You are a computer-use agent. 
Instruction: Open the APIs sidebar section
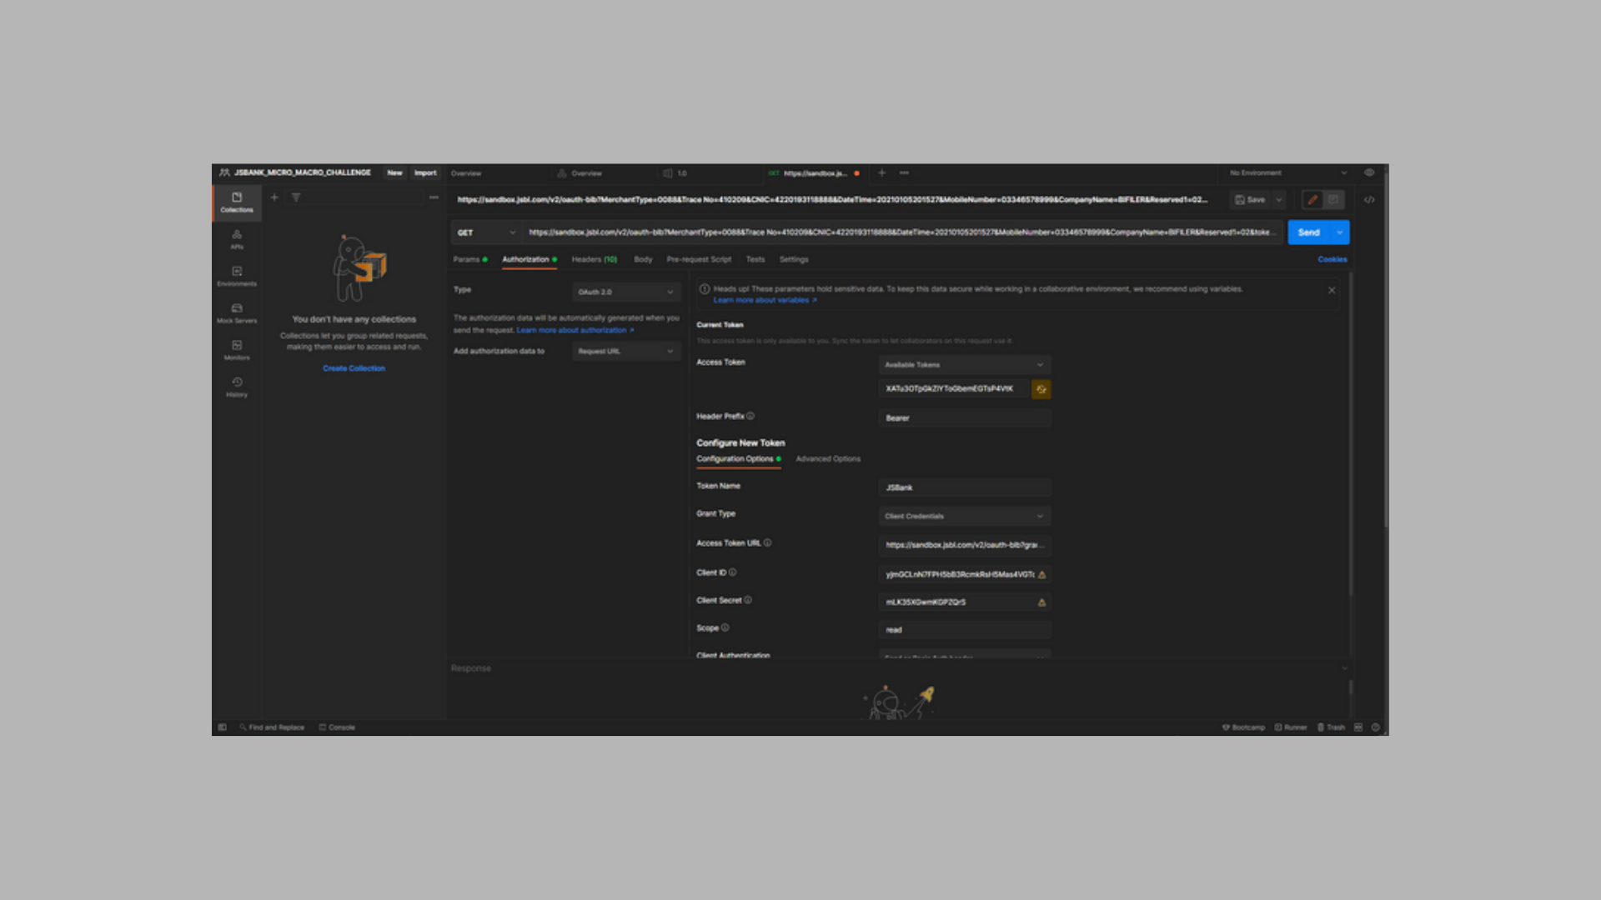click(237, 239)
